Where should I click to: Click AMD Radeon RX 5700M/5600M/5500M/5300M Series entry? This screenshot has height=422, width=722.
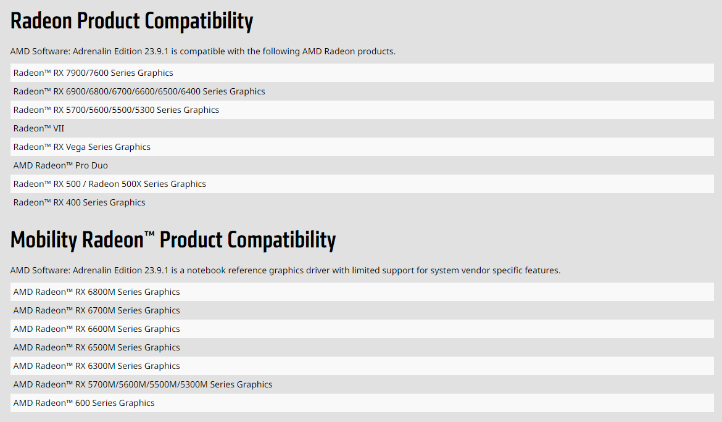click(x=143, y=384)
